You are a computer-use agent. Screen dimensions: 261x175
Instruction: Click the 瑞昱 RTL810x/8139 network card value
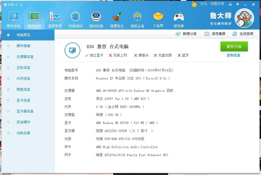coord(132,155)
